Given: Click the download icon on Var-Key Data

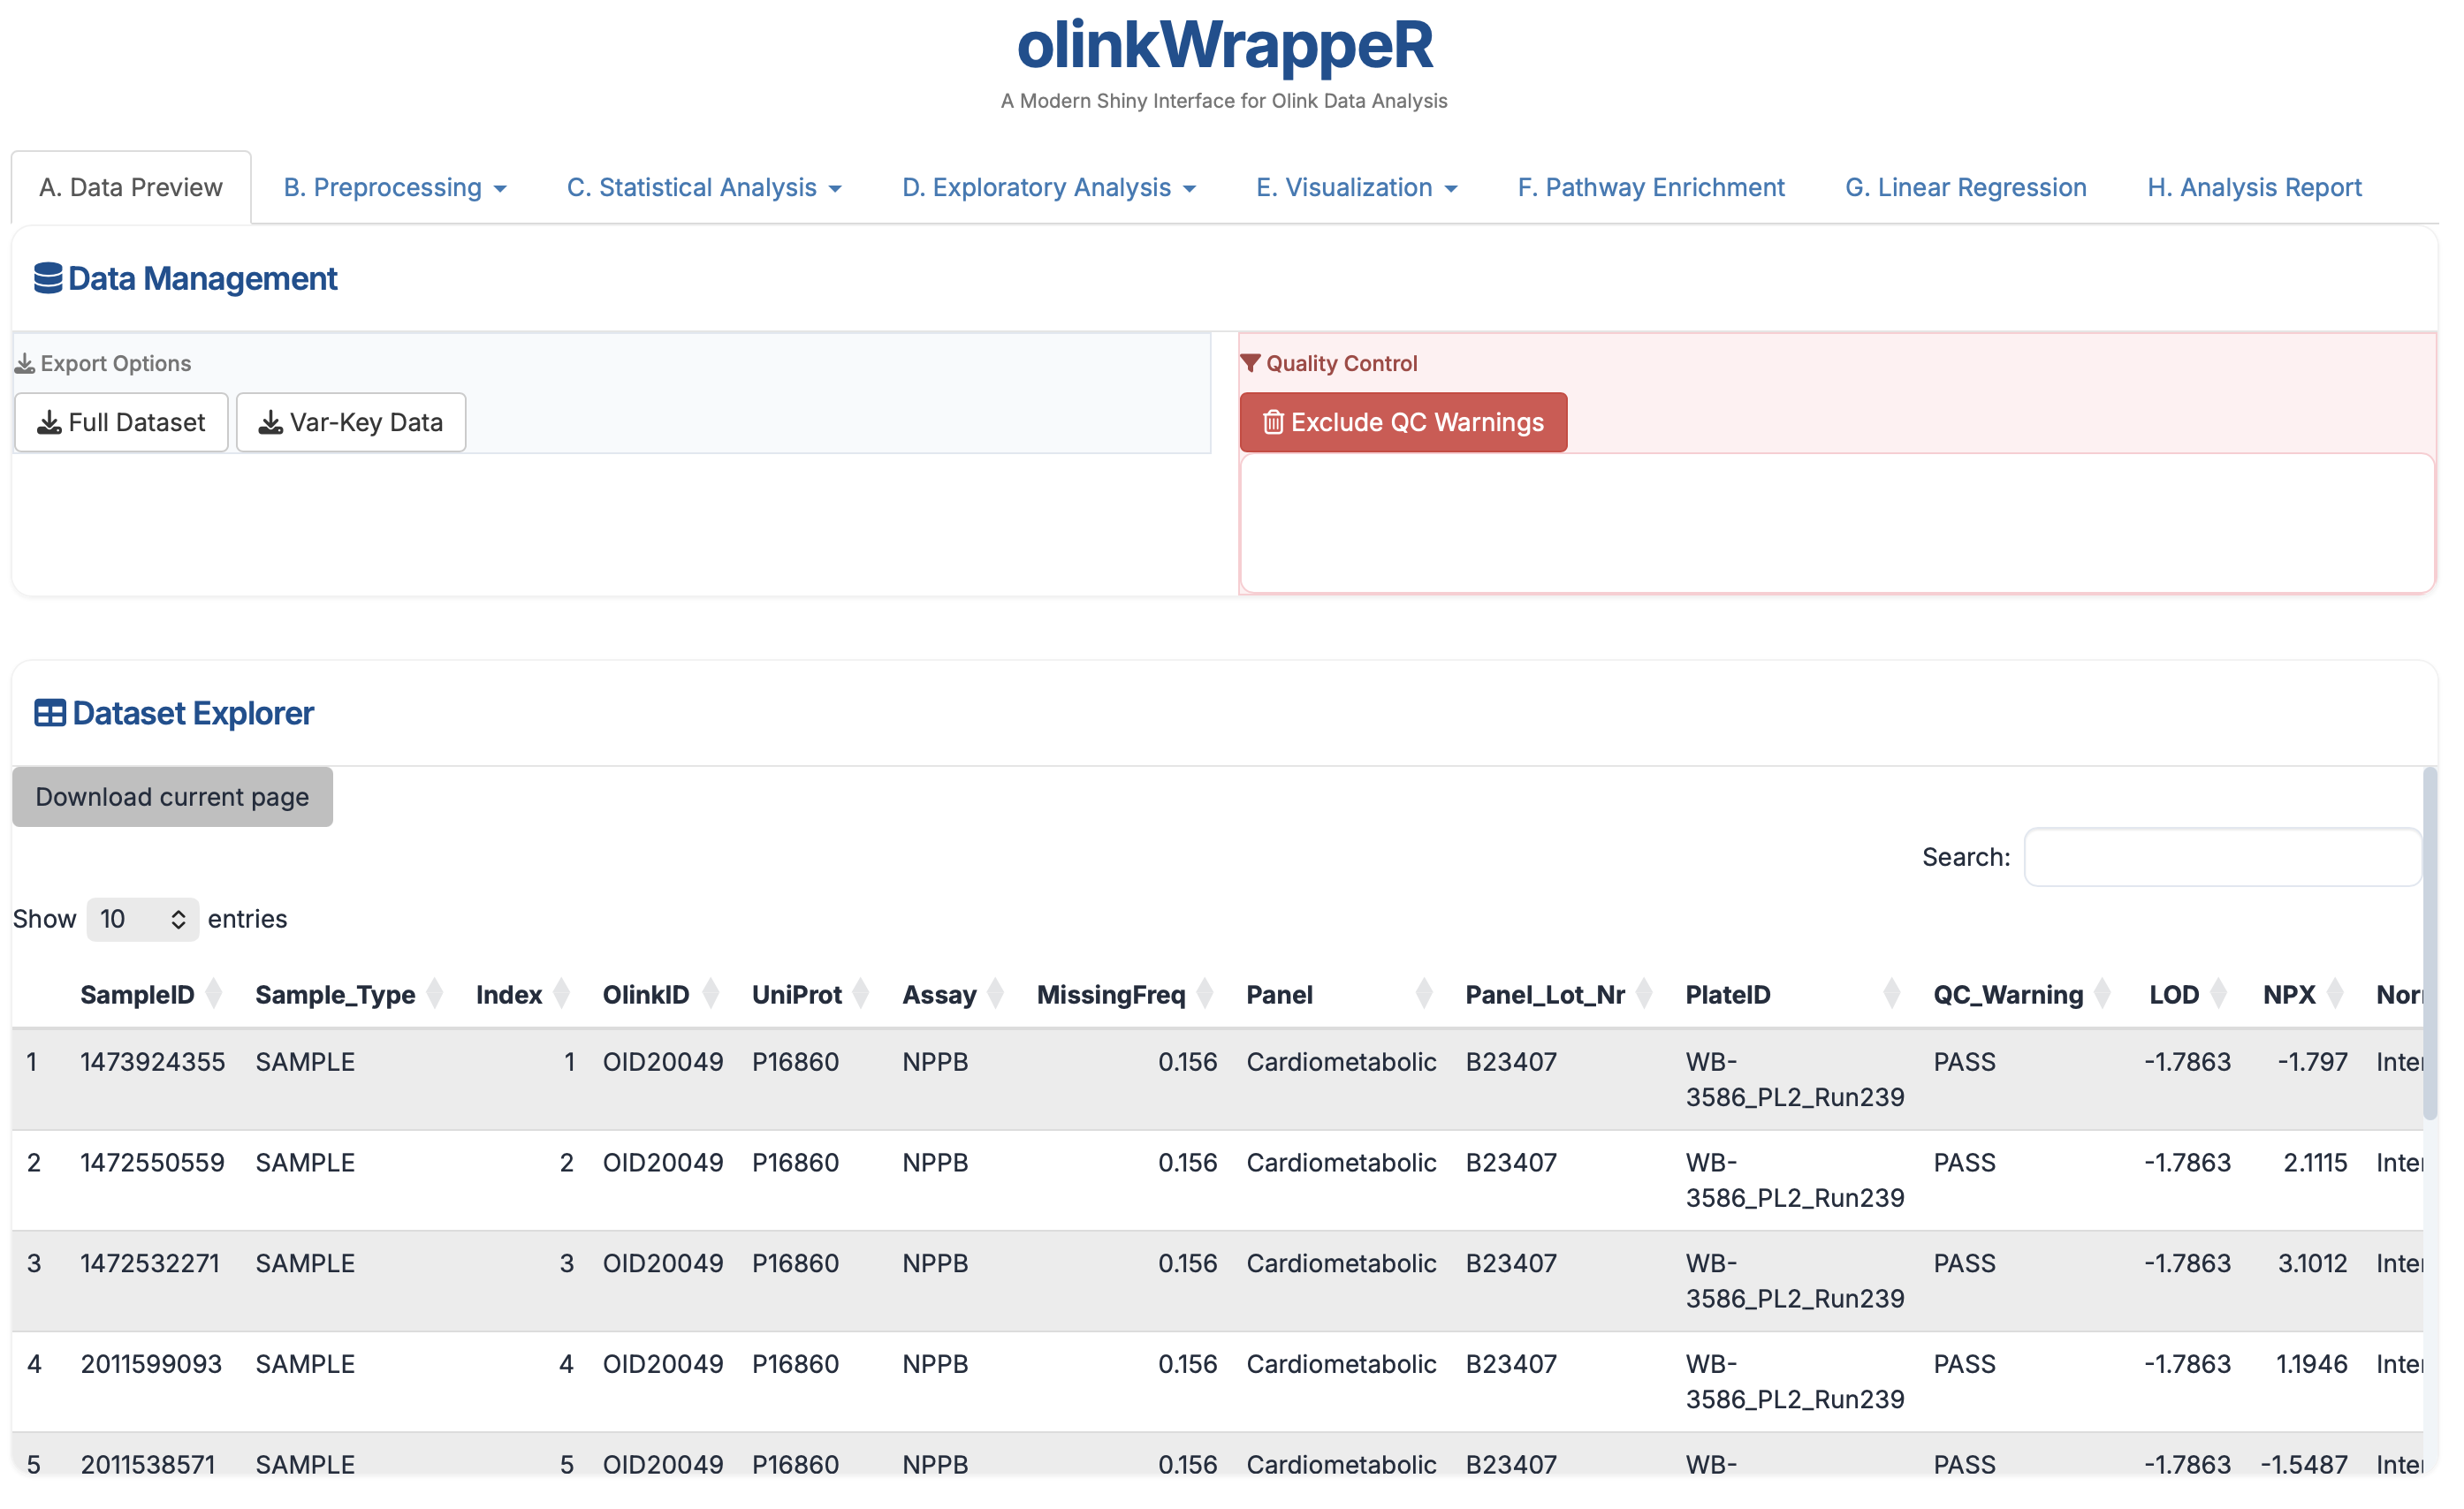Looking at the screenshot, I should coord(269,421).
